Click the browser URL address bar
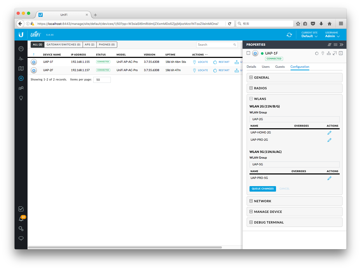Screen dimensions: 361x270 click(x=128, y=24)
